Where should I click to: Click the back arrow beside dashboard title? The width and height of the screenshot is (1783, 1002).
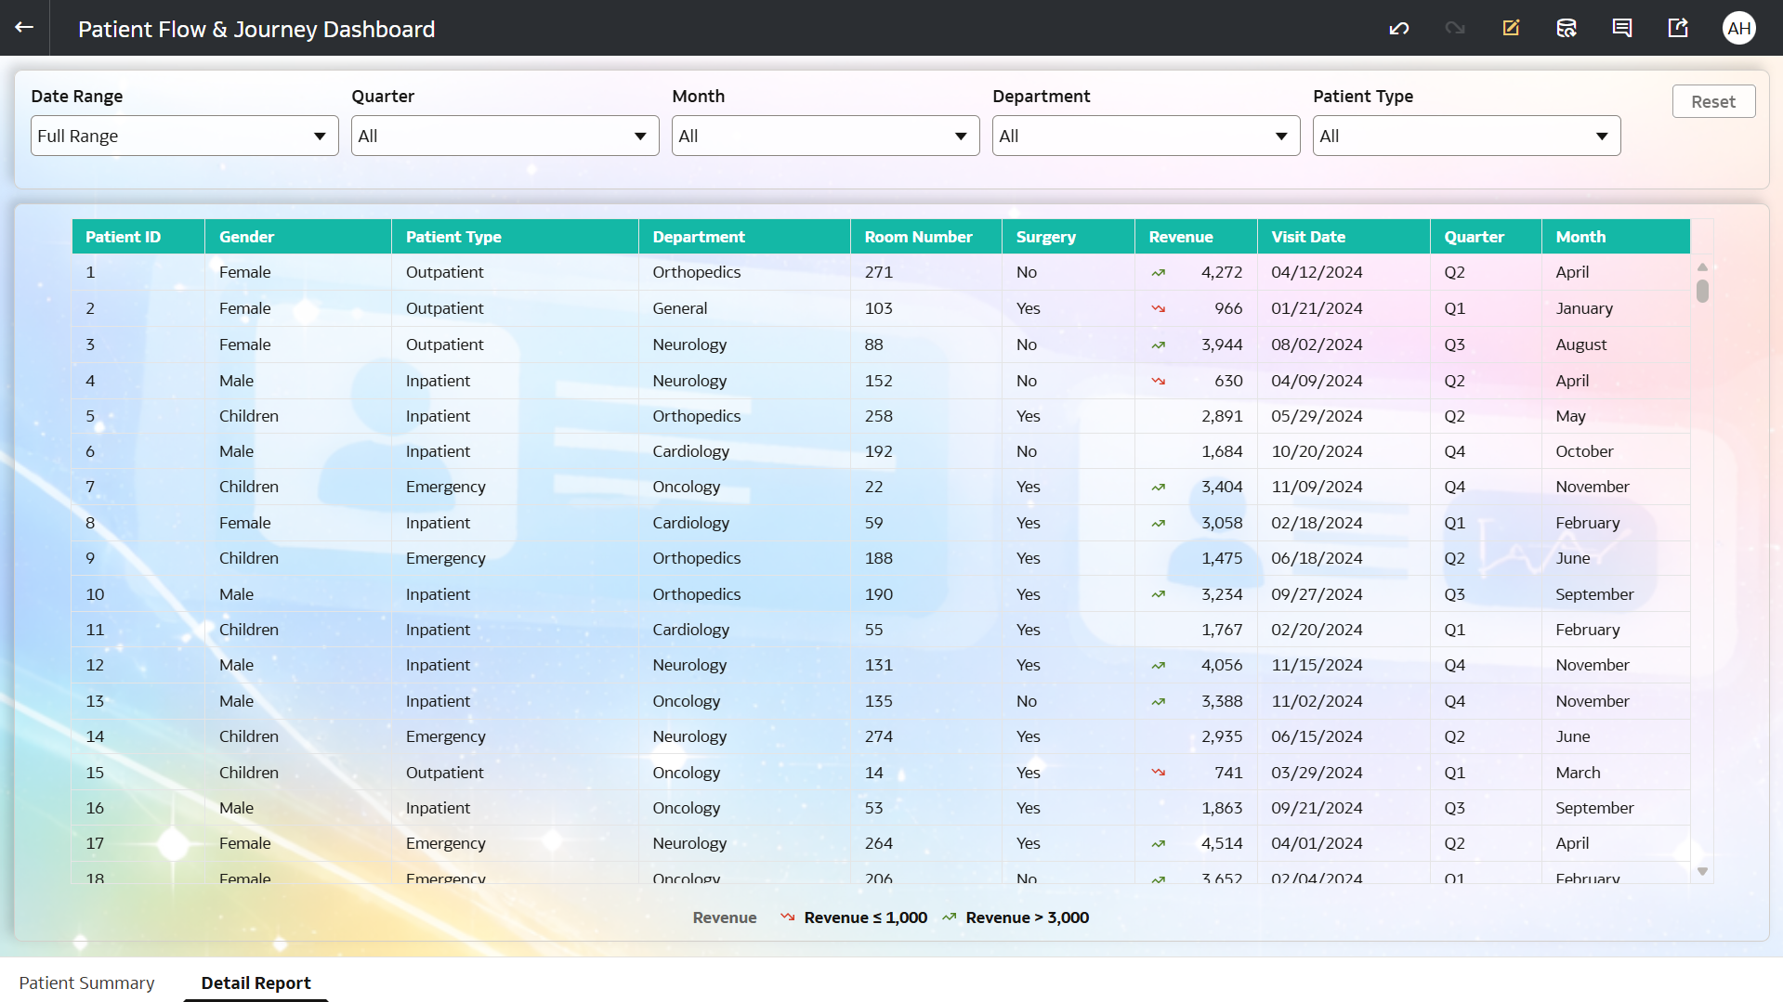coord(22,28)
